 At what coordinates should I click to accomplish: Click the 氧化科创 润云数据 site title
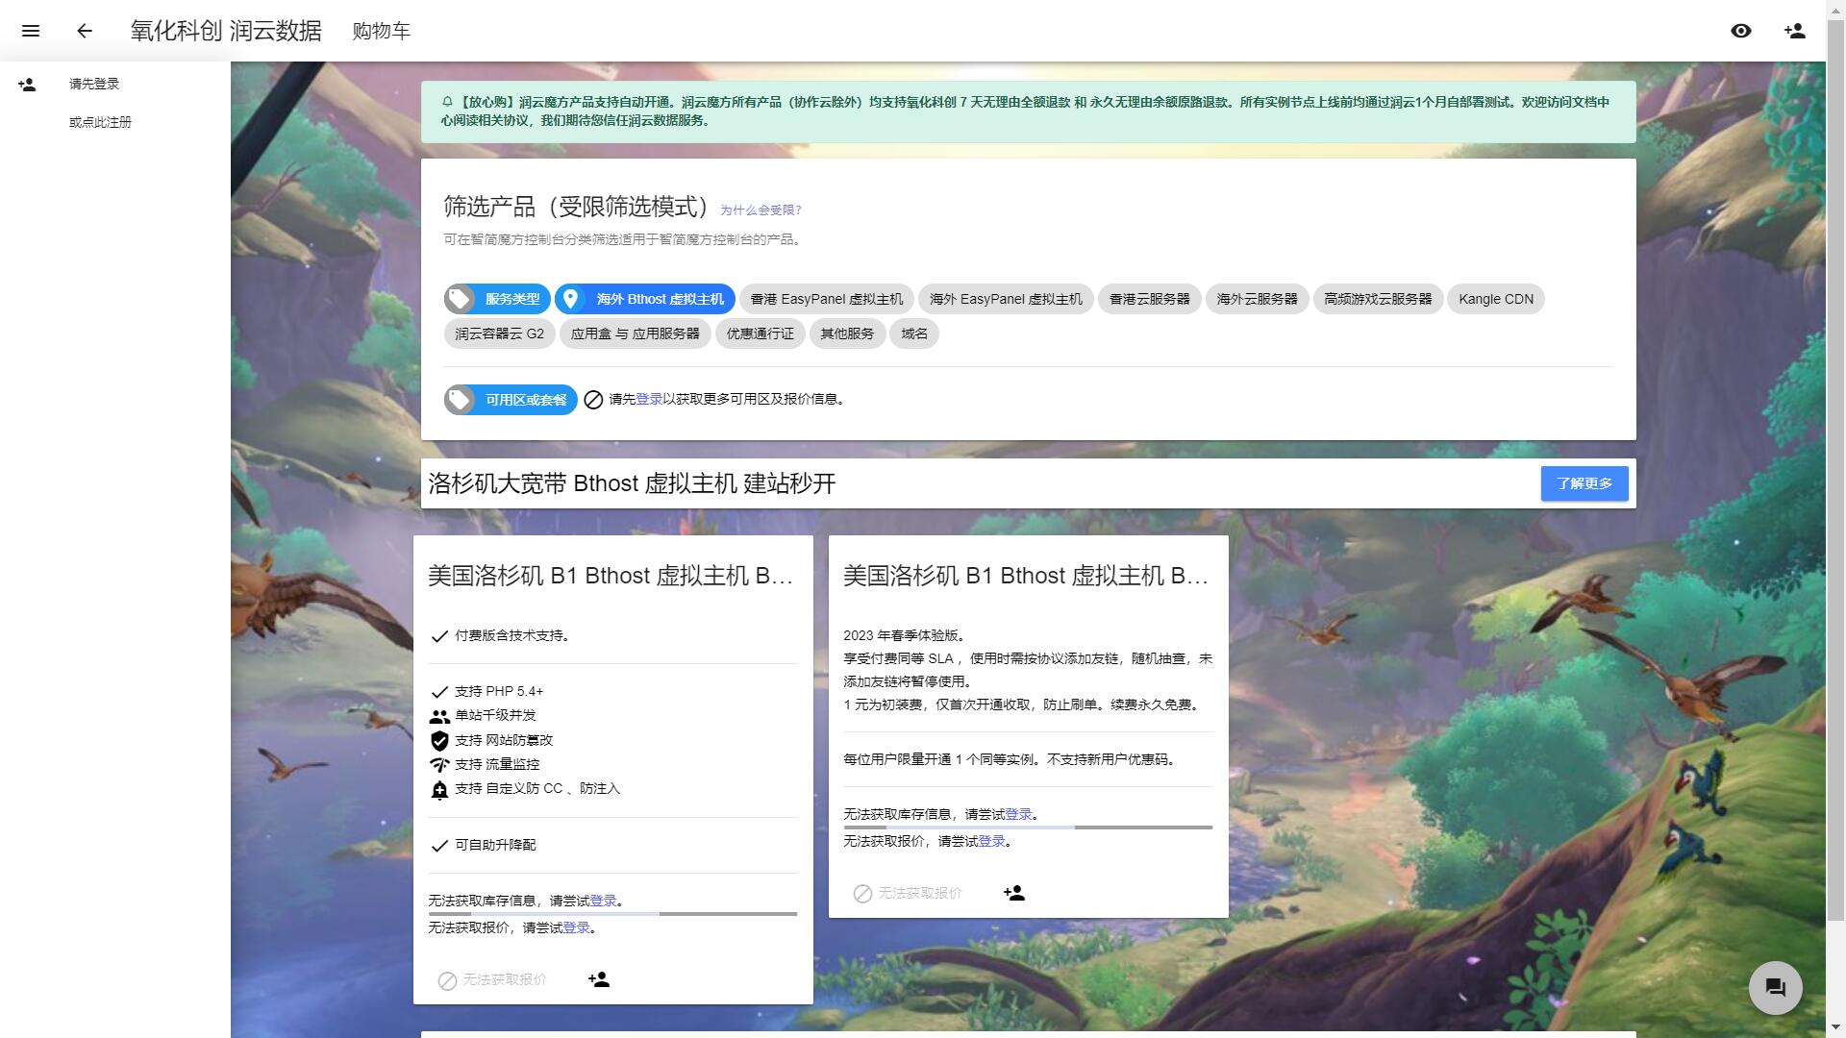click(x=226, y=31)
